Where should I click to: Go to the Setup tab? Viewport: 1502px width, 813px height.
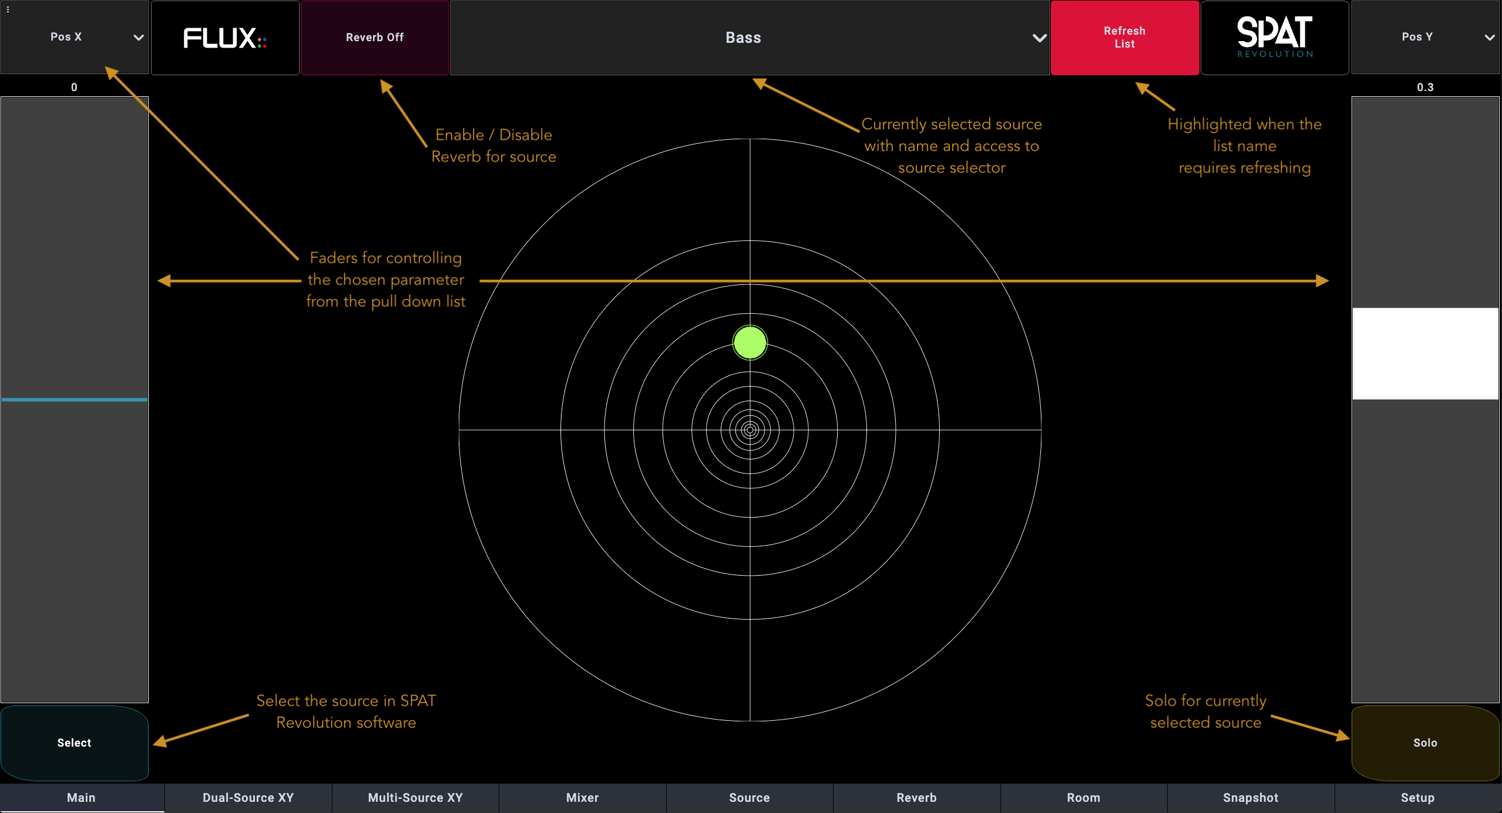click(1417, 798)
